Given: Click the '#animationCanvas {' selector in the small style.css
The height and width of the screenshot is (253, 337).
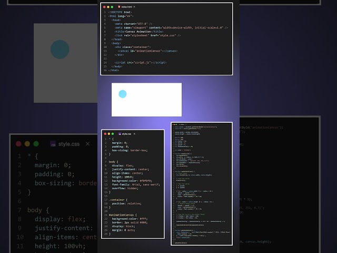Looking at the screenshot, I should pyautogui.click(x=123, y=215).
